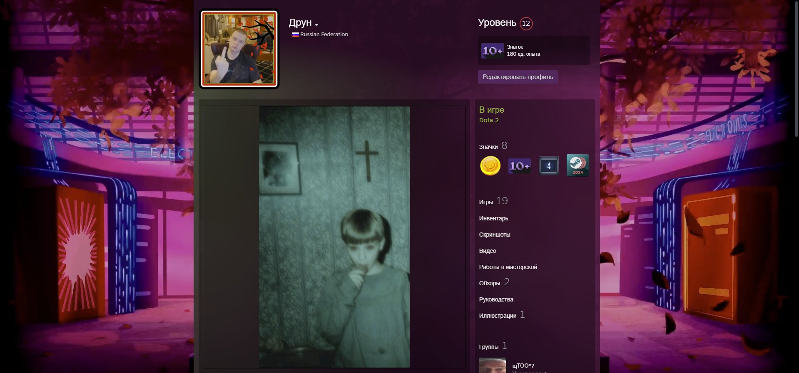Open the Инвентарь page
Image resolution: width=799 pixels, height=373 pixels.
[493, 218]
